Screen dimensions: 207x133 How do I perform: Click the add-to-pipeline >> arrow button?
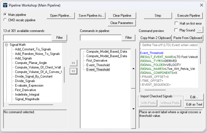coord(73,63)
